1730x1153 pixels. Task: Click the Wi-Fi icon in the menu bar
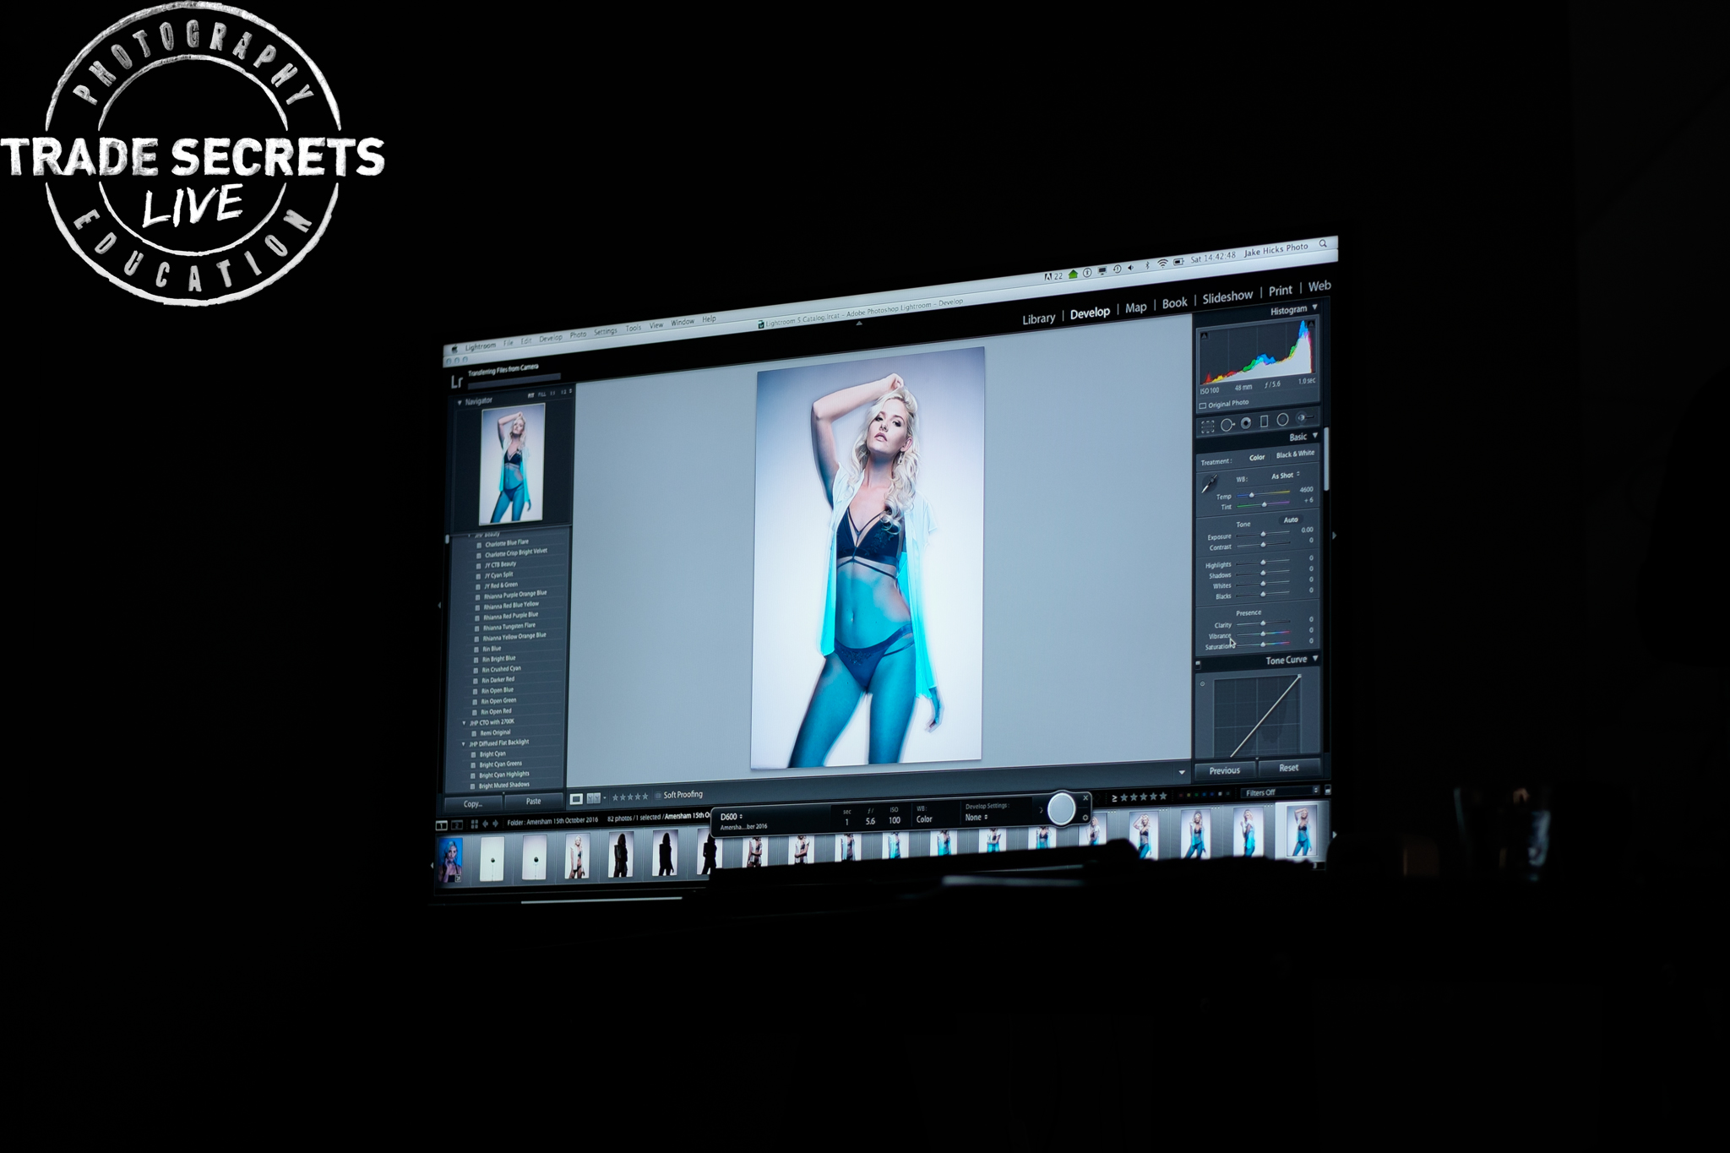[x=1162, y=264]
